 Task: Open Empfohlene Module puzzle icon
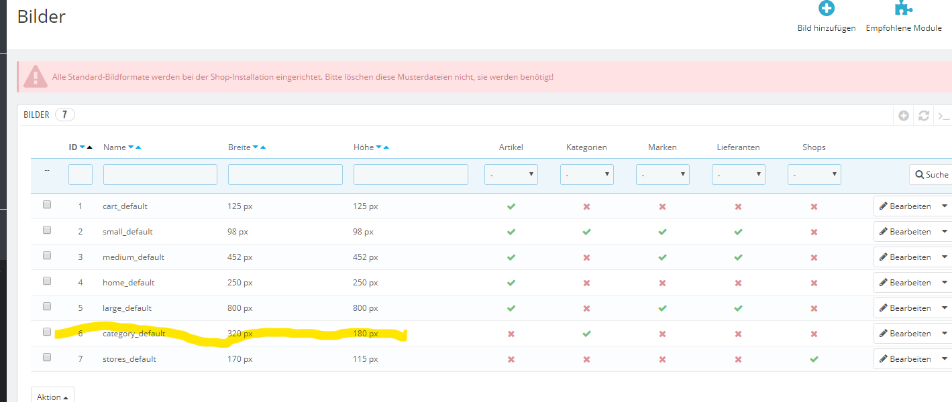pos(904,7)
